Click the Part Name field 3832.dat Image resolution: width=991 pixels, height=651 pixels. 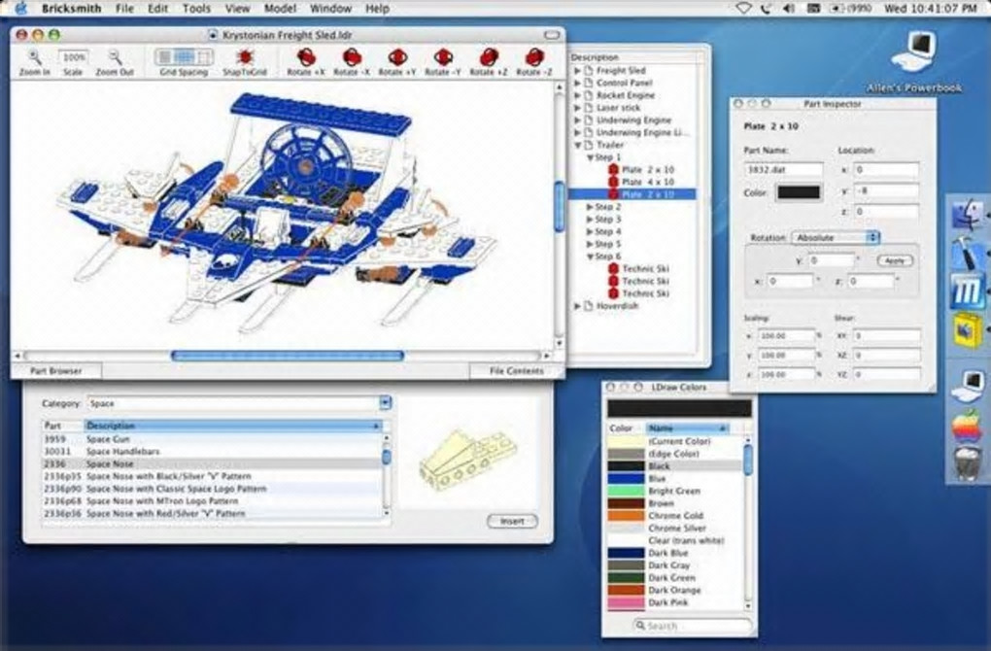(x=784, y=169)
